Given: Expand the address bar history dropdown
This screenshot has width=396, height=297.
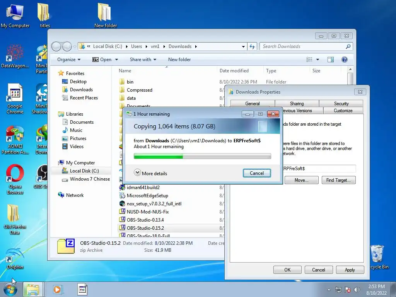Looking at the screenshot, I should click(243, 46).
